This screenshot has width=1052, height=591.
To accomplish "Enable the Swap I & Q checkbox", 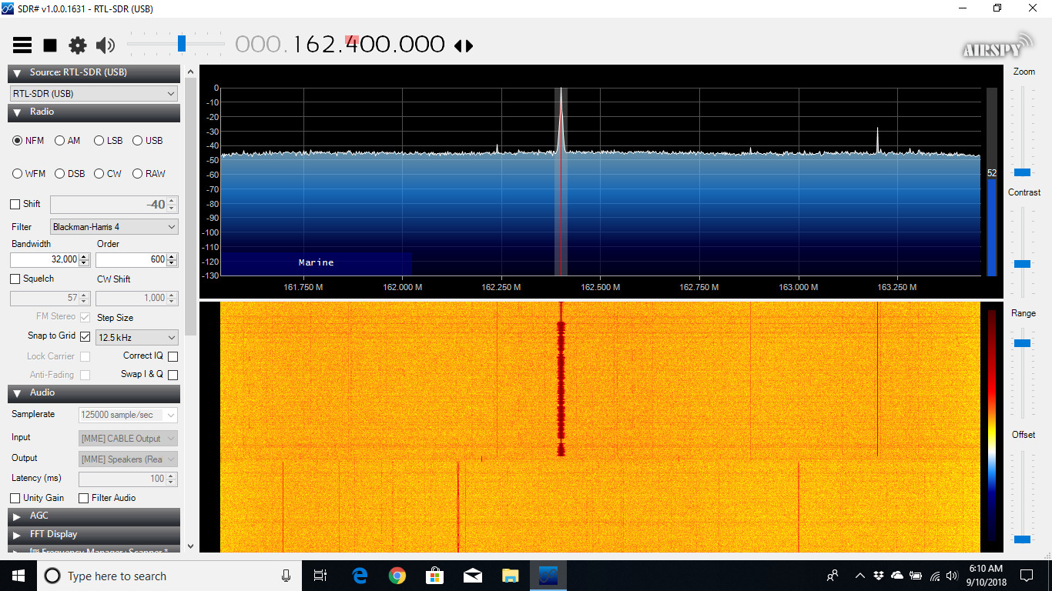I will pyautogui.click(x=173, y=375).
